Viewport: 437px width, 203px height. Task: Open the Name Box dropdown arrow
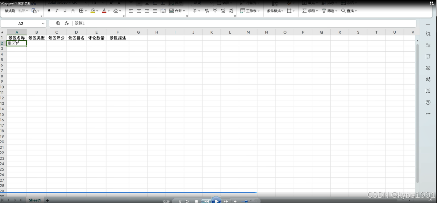[43, 24]
